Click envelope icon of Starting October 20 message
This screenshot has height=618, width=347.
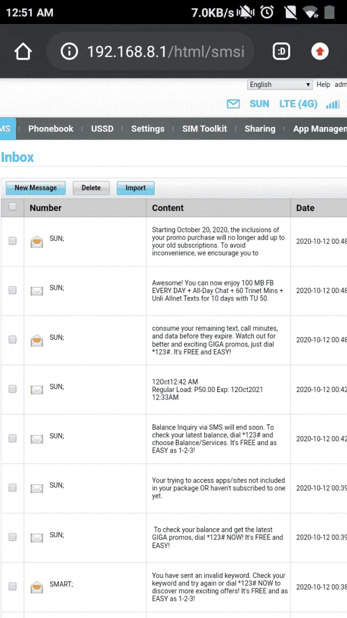pyautogui.click(x=37, y=241)
